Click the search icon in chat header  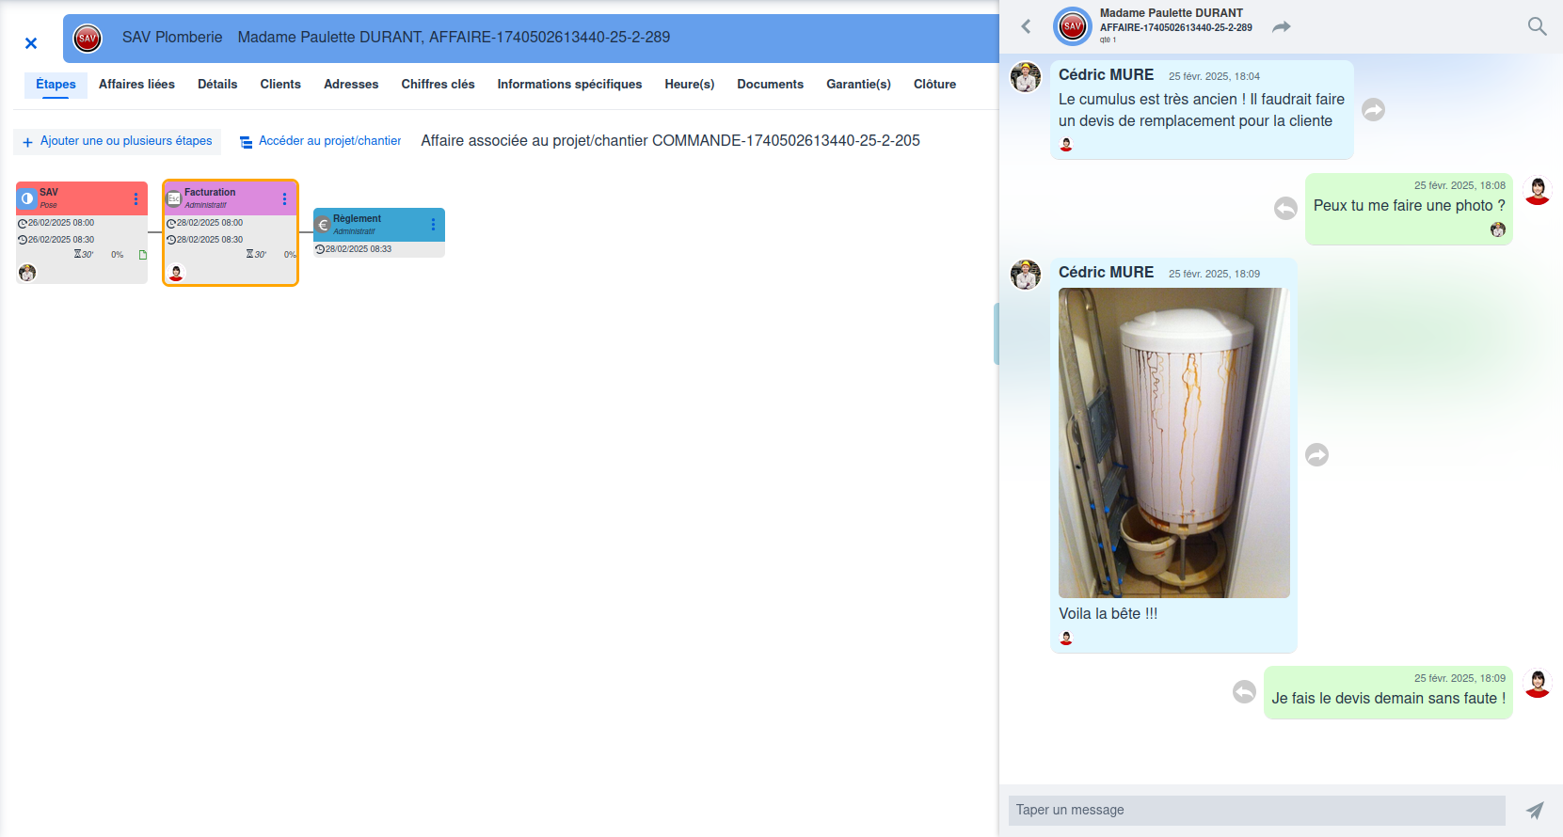1537,26
